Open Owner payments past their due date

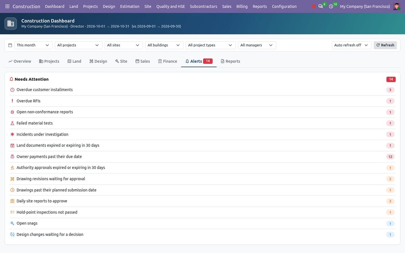point(202,157)
